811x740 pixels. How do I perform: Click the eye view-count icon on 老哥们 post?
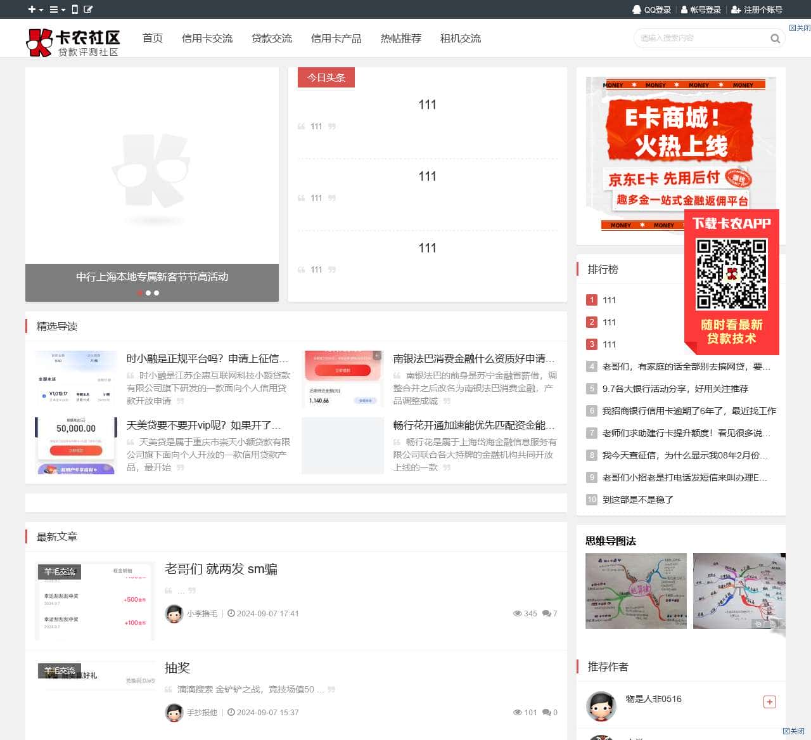(518, 613)
